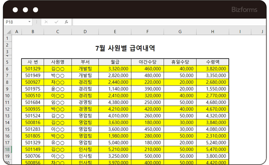Click the Select All corner triangle

point(8,32)
